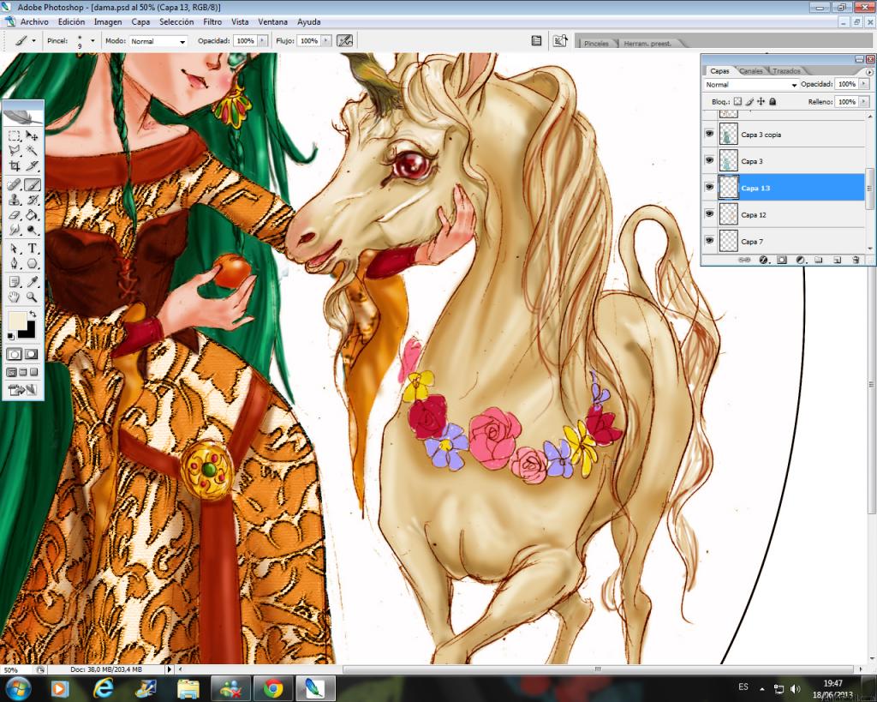Select the Magic Wand tool
The image size is (877, 702).
(x=32, y=151)
